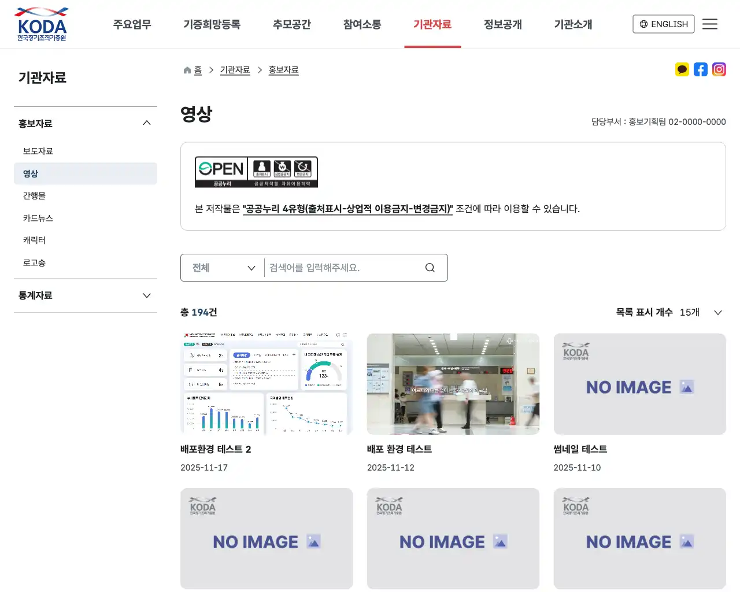This screenshot has height=592, width=740.
Task: Open the 전체 search filter dropdown
Action: point(222,267)
